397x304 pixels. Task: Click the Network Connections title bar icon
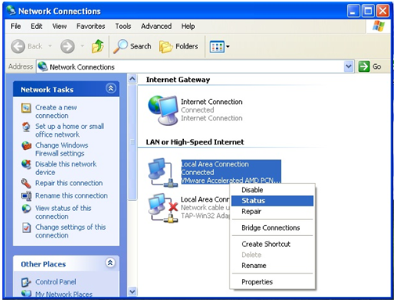coord(11,10)
